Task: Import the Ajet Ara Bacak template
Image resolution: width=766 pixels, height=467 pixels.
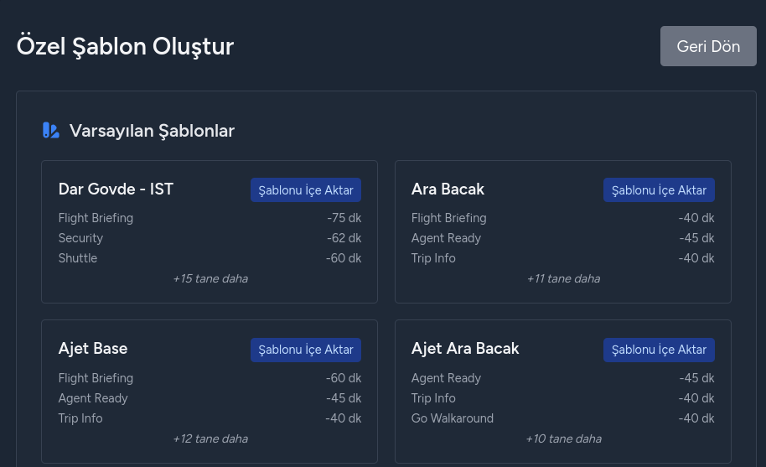Action: (659, 350)
